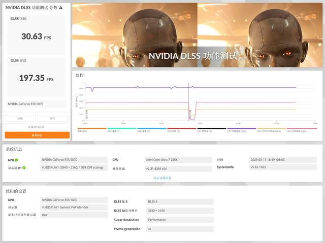325x243 pixels.
Task: Click the SystemInfo version v5.82.1363 value
Action: tap(283, 167)
